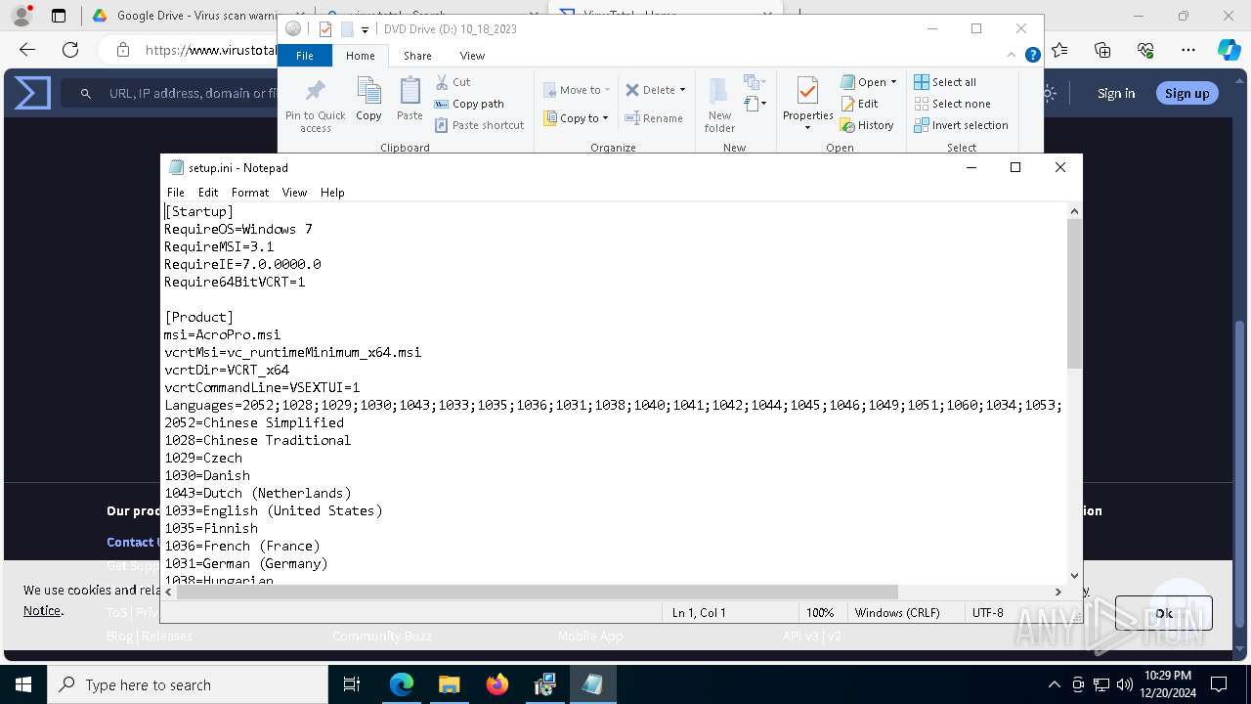Click the browser Back arrow

click(x=27, y=50)
